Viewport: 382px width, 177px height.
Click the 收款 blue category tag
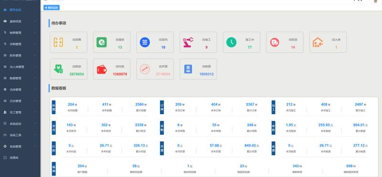tap(273, 128)
